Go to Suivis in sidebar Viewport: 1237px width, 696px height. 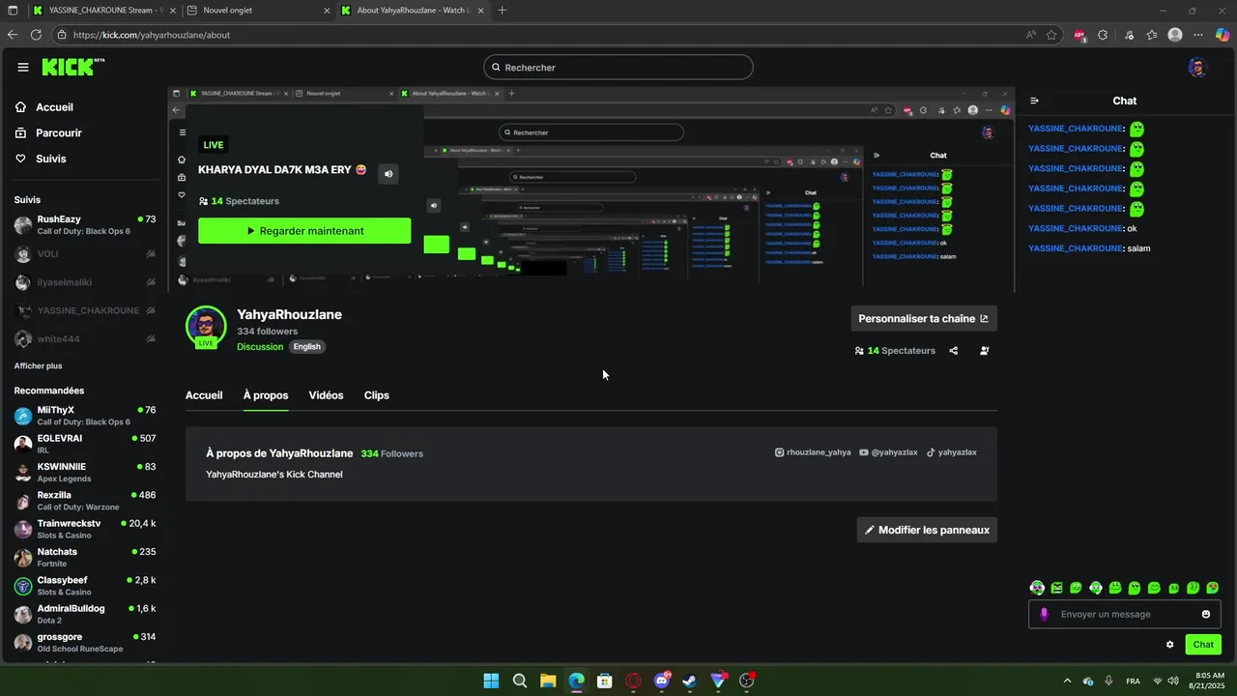point(51,159)
